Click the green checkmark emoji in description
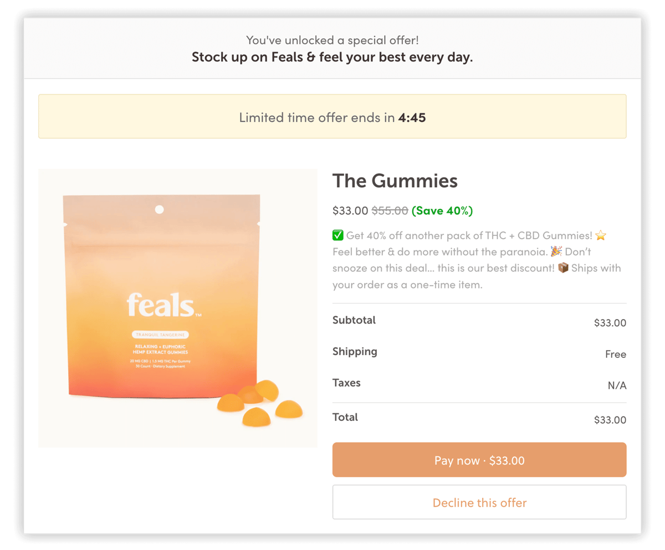665x550 pixels. (338, 236)
